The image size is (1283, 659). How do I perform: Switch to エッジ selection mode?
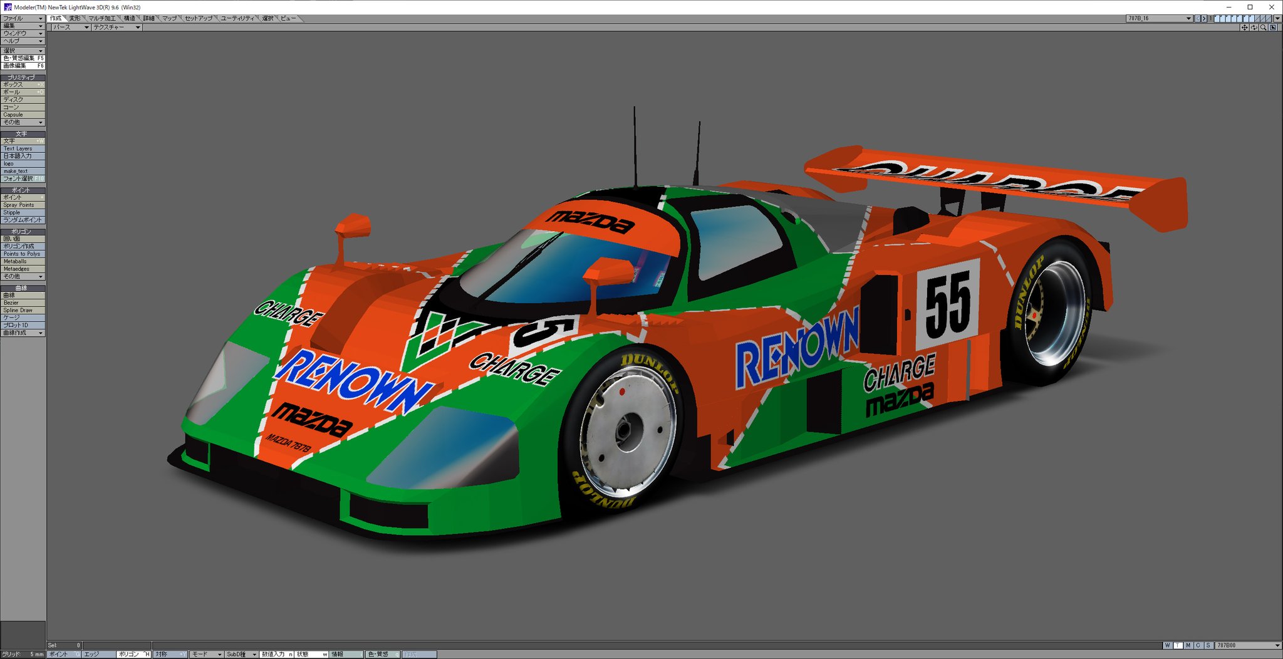coord(99,655)
